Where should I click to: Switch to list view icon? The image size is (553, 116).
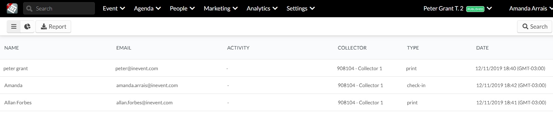[14, 26]
